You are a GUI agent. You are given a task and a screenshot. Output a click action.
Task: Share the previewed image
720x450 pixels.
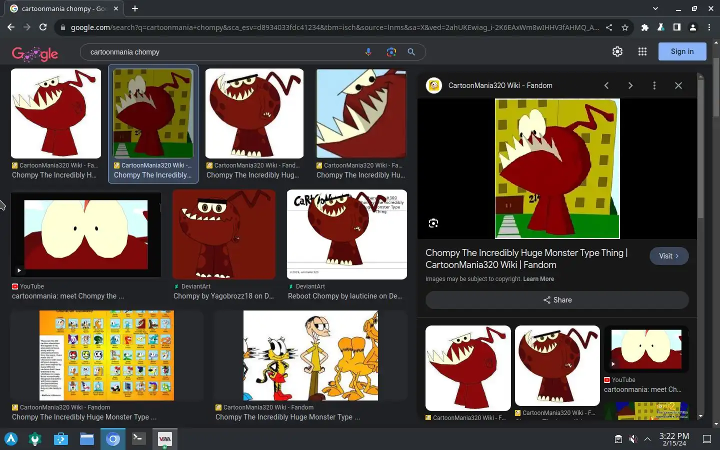[557, 300]
